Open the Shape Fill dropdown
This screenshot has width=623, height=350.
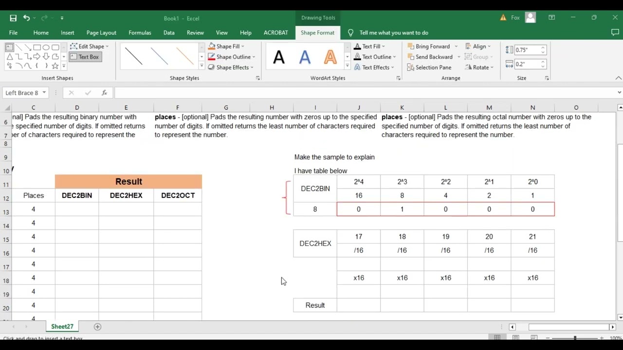coord(226,46)
